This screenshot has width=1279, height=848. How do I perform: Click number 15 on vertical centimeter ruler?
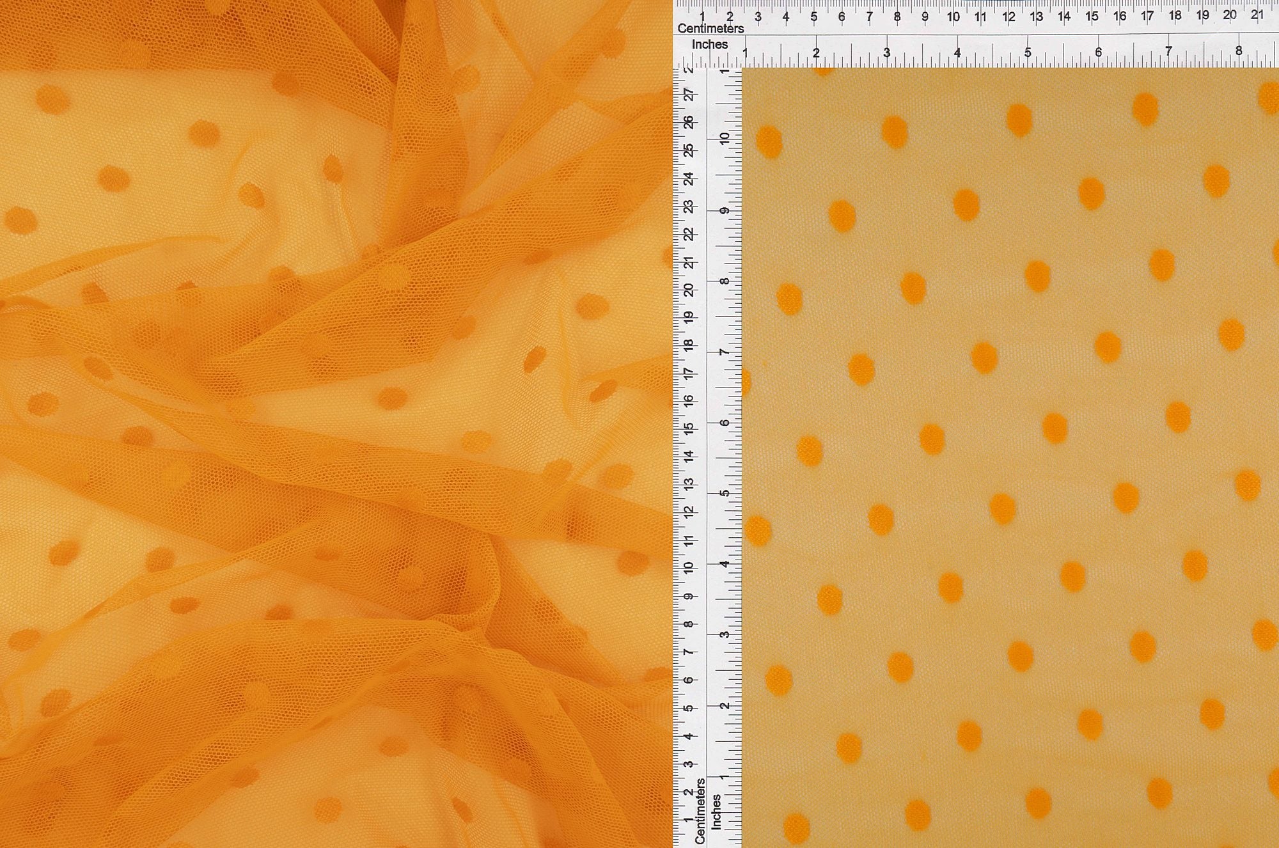pos(689,428)
